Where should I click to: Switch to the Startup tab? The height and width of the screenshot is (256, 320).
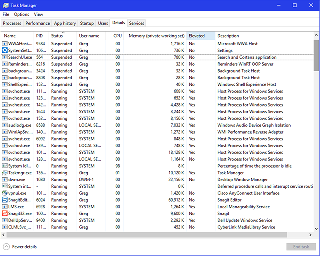pyautogui.click(x=87, y=23)
